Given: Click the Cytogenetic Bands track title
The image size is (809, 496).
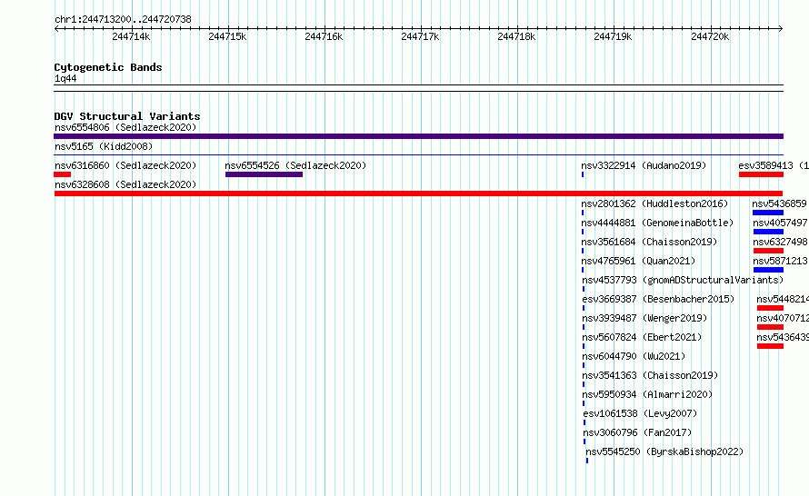Looking at the screenshot, I should 108,67.
